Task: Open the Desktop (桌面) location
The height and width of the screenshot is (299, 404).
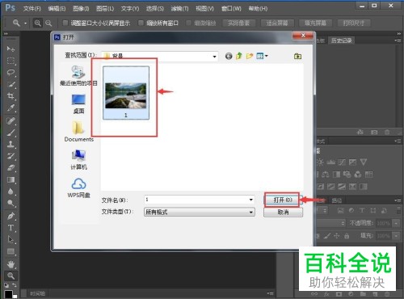Action: click(x=78, y=103)
